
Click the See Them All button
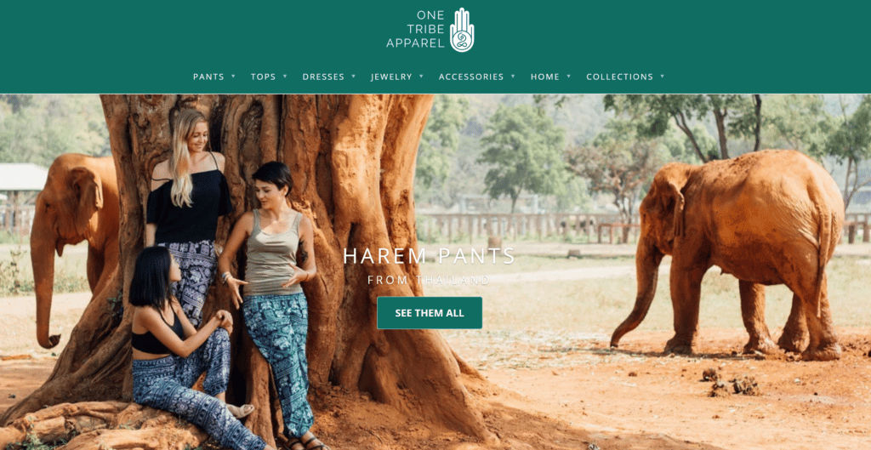click(x=430, y=313)
